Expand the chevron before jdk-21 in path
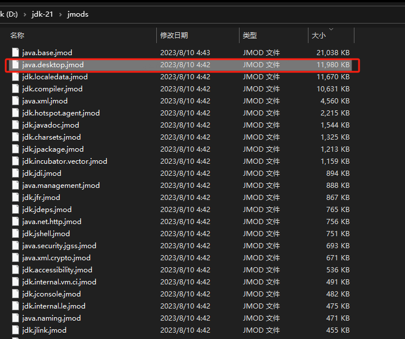405x339 pixels. point(25,14)
